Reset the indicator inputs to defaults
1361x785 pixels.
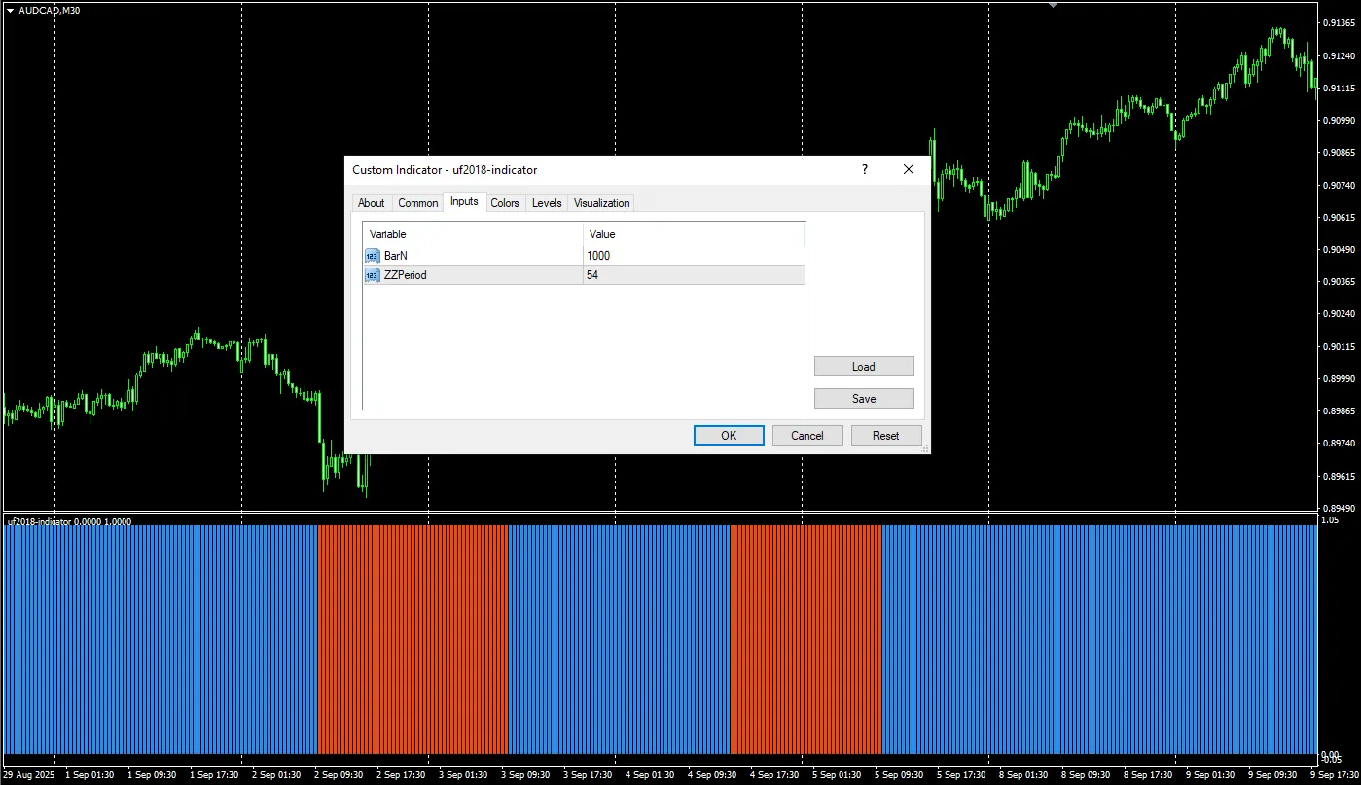885,436
